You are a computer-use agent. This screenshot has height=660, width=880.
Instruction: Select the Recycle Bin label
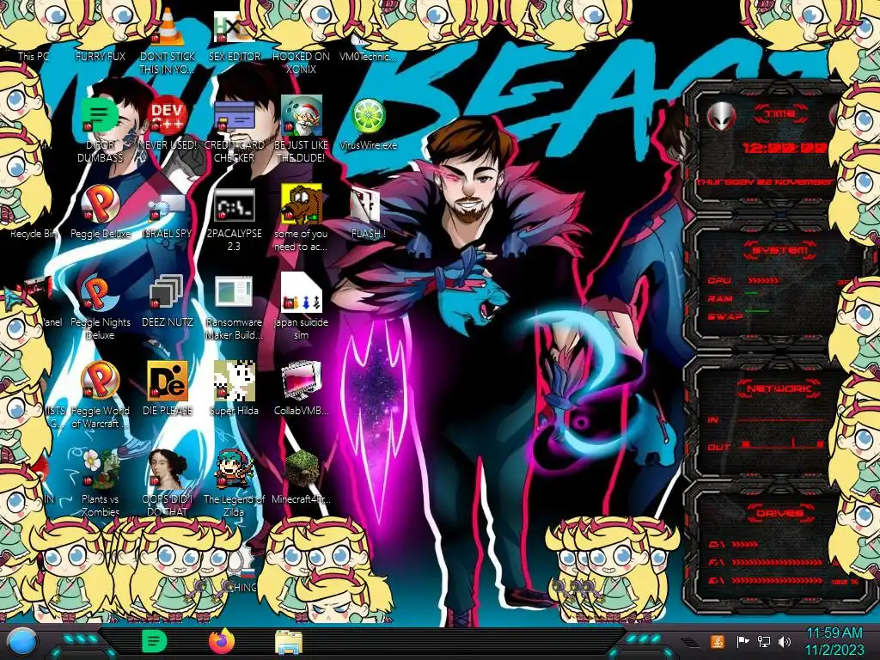34,234
